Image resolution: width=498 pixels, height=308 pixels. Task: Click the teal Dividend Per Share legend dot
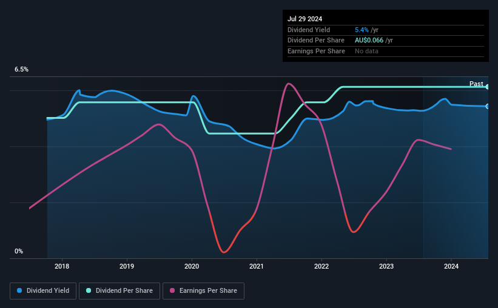[x=89, y=290]
